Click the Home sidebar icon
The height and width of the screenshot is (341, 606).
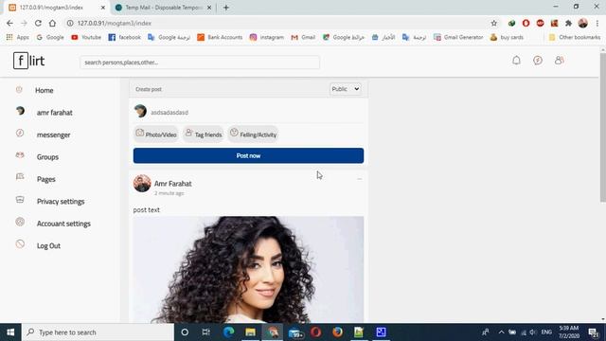(x=19, y=90)
